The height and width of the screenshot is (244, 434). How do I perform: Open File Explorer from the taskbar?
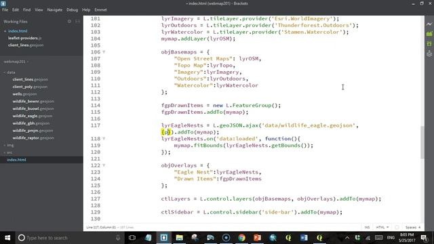pos(179,238)
